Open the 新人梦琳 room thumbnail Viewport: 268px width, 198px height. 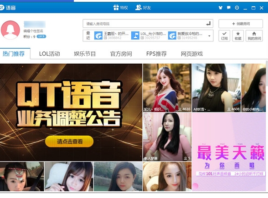coord(167,137)
